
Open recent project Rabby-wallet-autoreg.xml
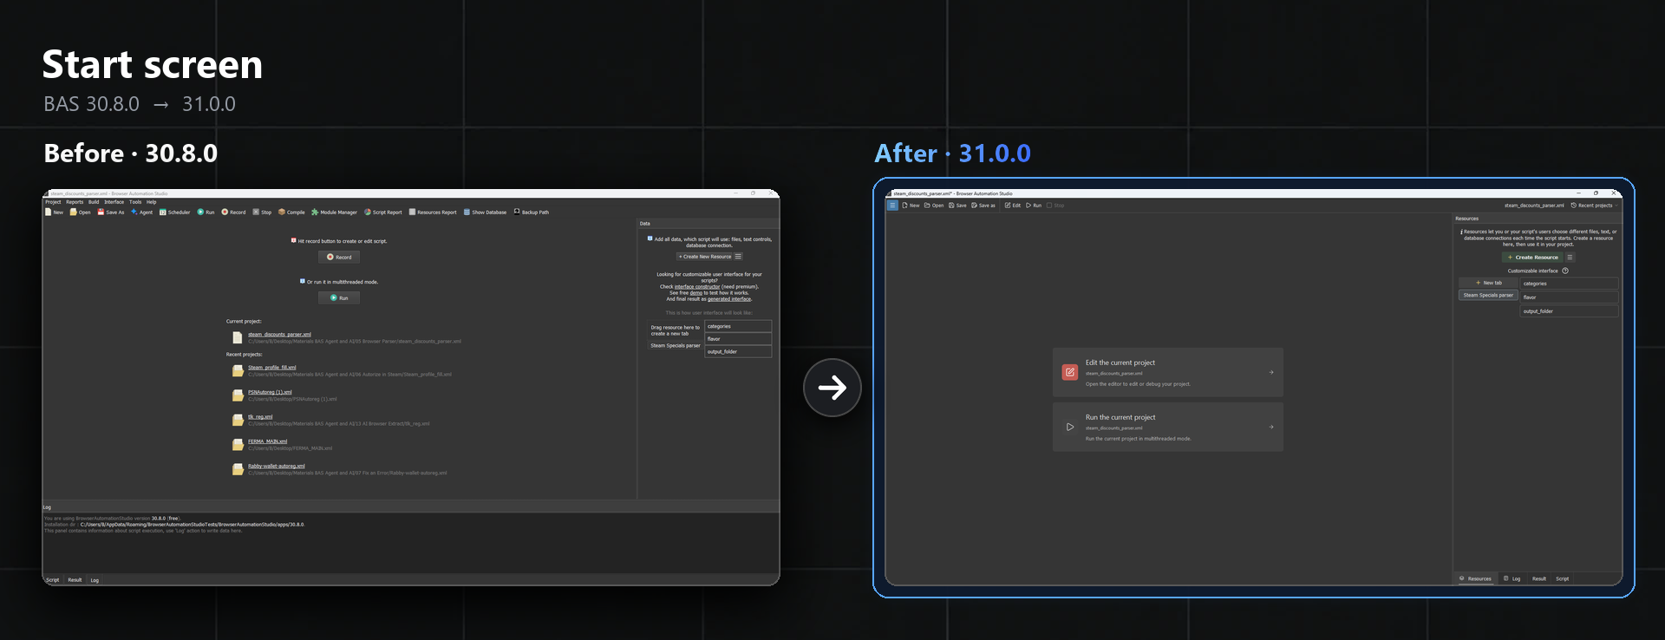pyautogui.click(x=277, y=467)
